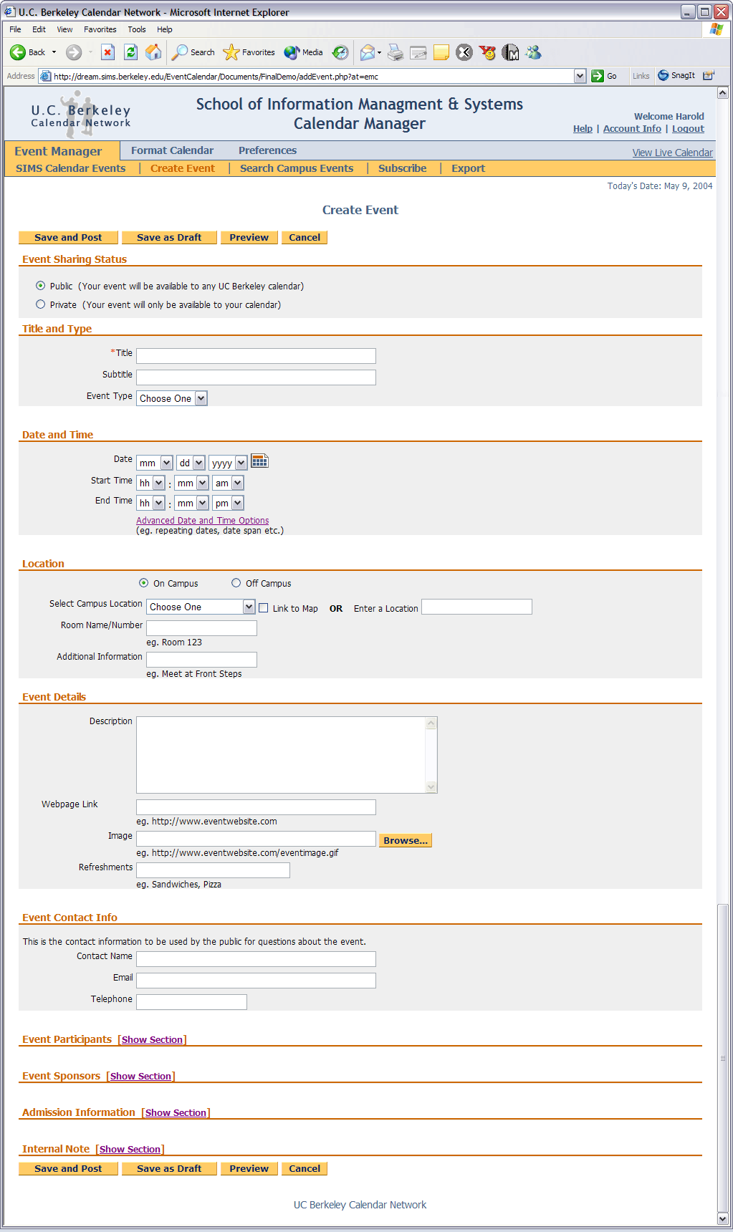Click the description box scroll down arrow
Image resolution: width=733 pixels, height=1232 pixels.
point(431,786)
